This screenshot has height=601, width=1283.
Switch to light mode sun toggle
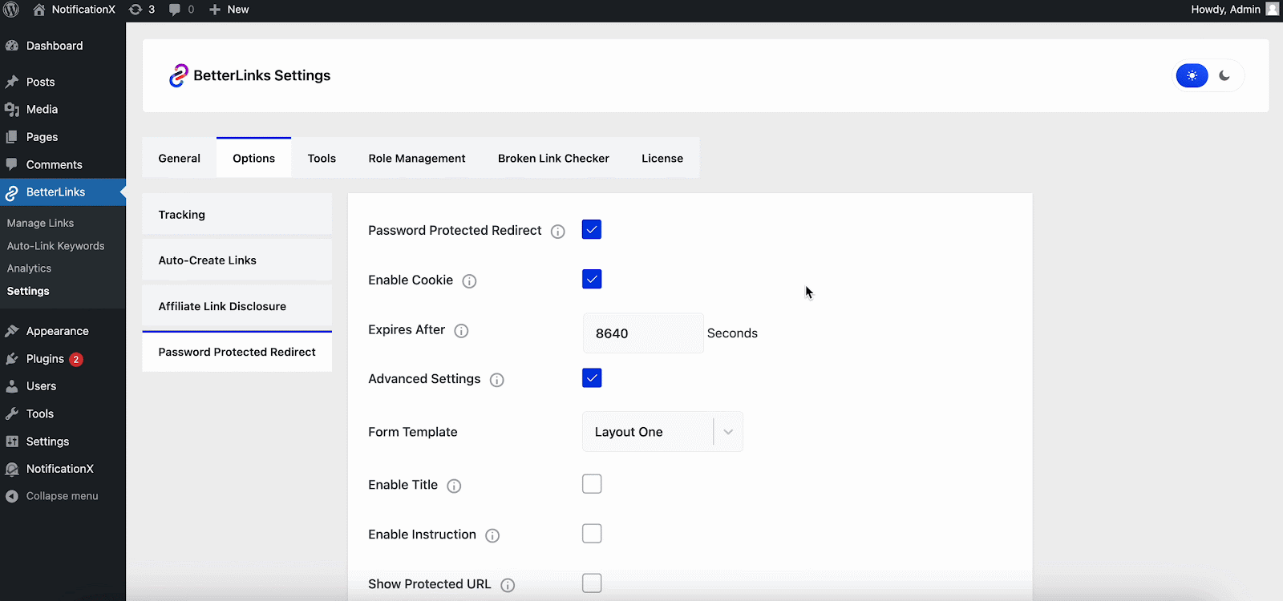(1192, 75)
